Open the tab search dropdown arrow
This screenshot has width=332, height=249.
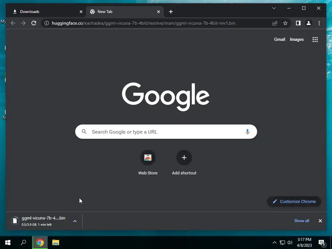point(274,8)
